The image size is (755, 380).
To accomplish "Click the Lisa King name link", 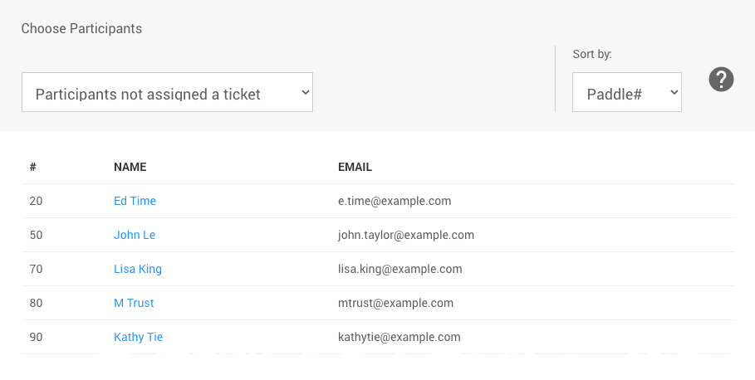I will tap(138, 269).
